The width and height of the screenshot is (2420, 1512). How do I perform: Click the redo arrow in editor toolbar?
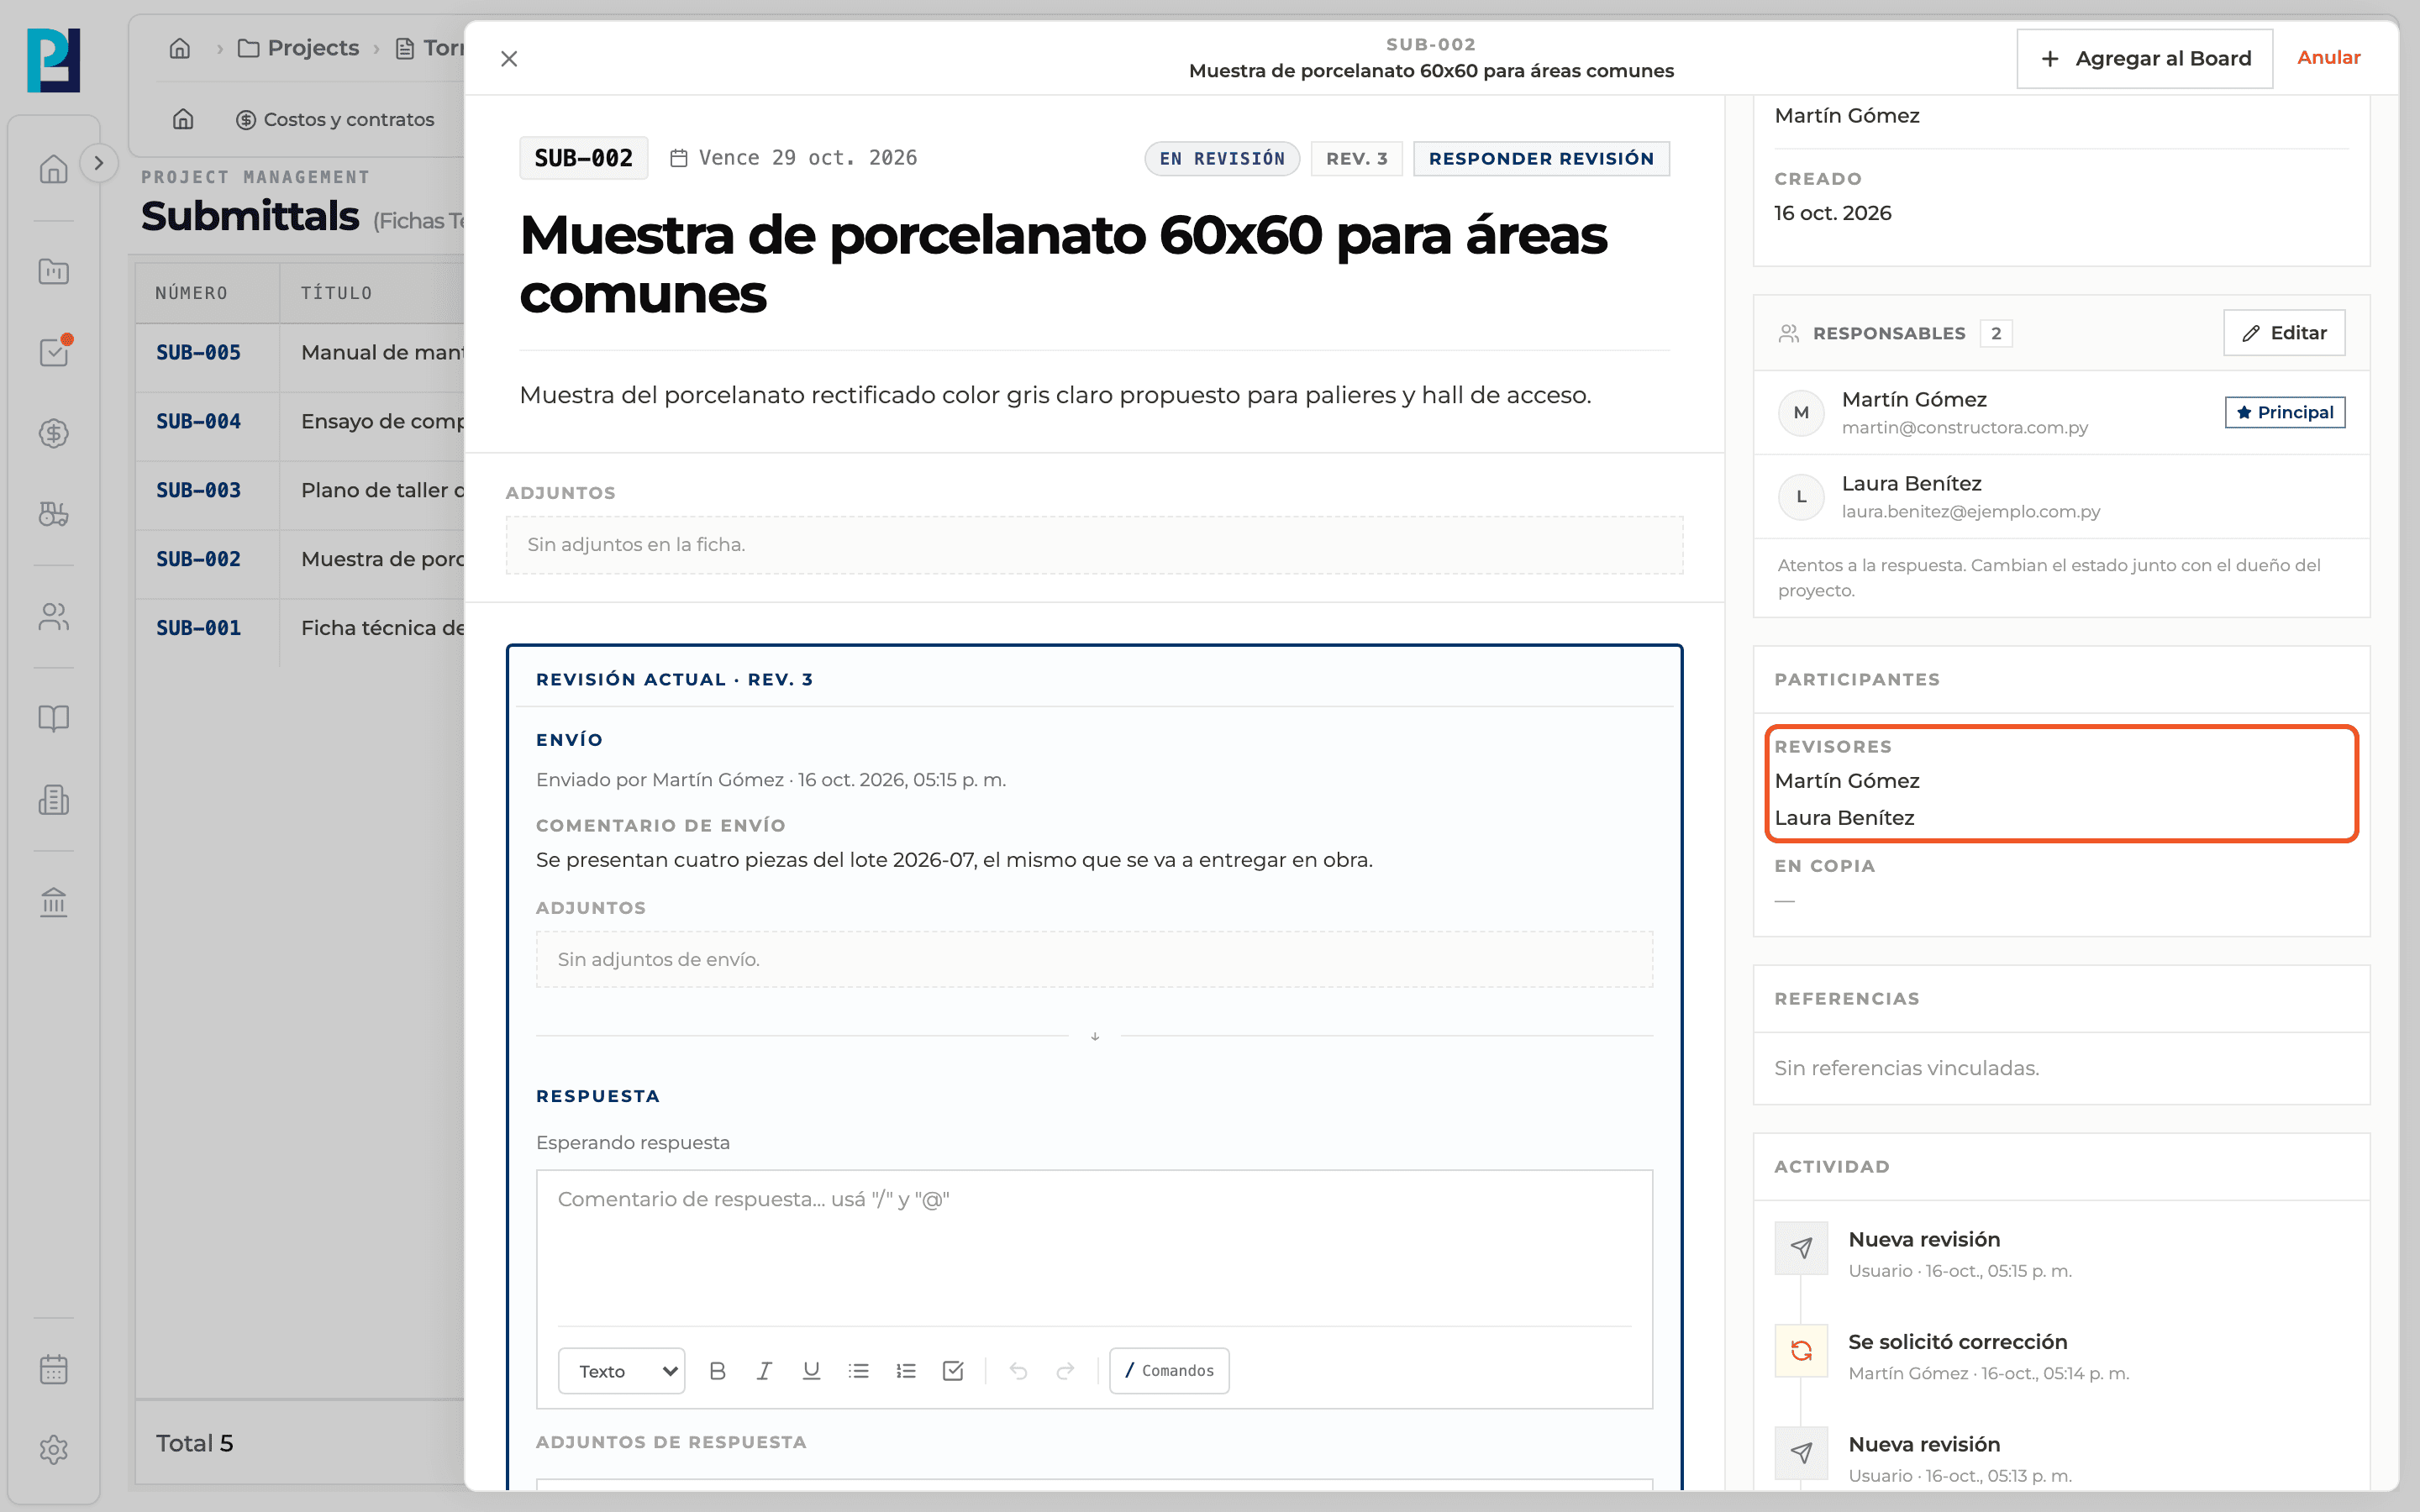pos(1065,1371)
